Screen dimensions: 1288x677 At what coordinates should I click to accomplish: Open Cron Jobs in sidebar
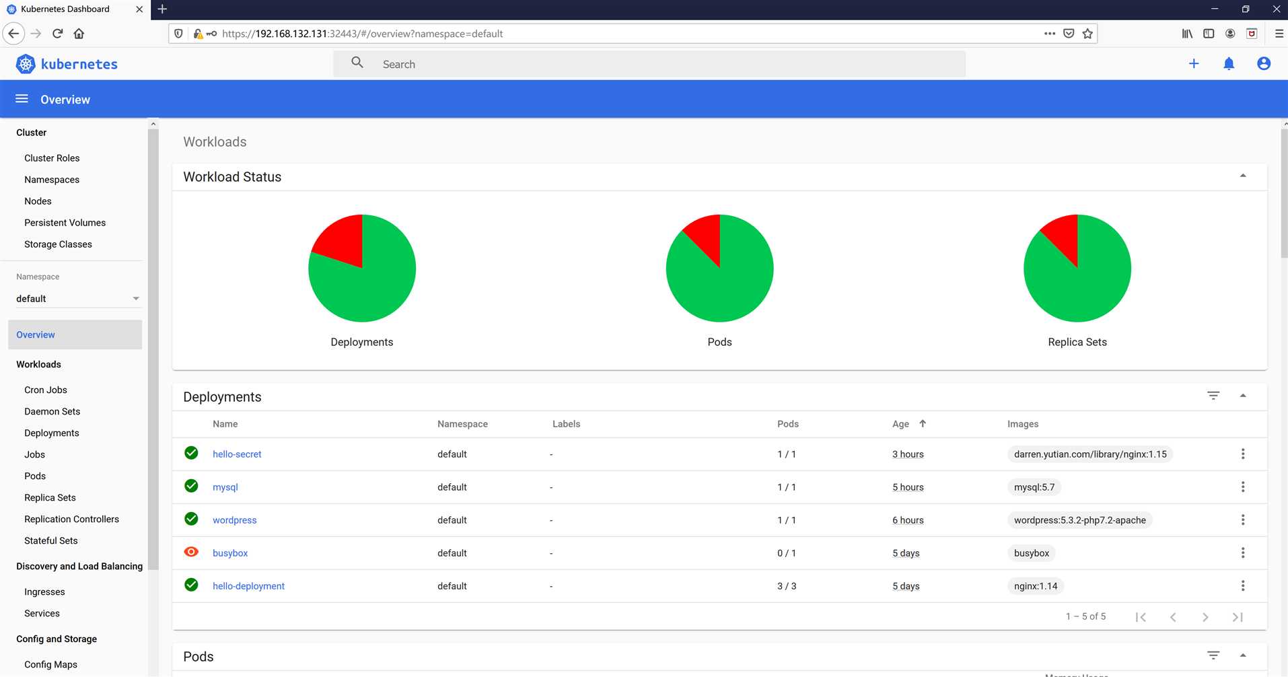[46, 390]
